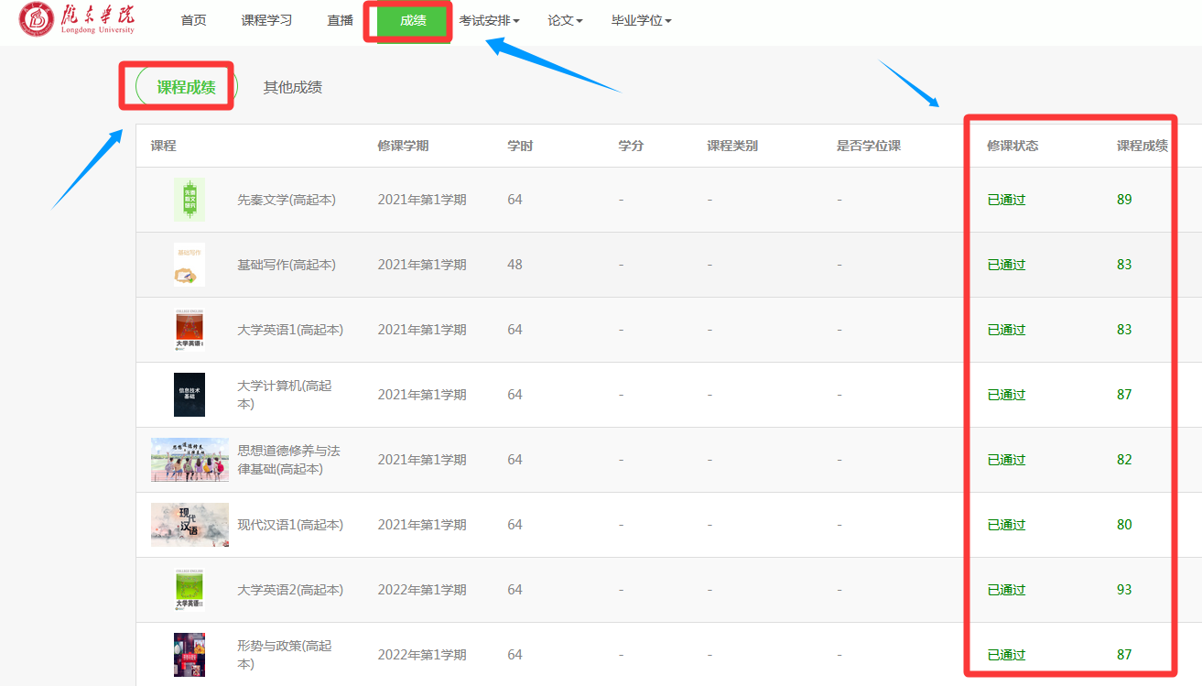The height and width of the screenshot is (686, 1202).
Task: Open the 先秦文学 course cover thumbnail
Action: 189,200
